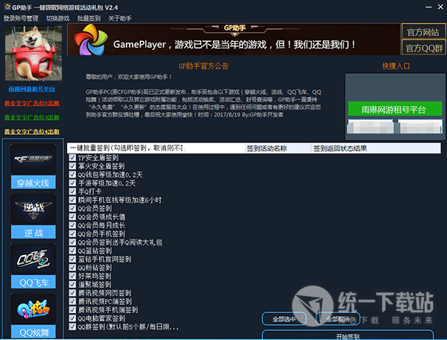Uncheck the QQ蓝钻签到 checkbox

coord(72,251)
